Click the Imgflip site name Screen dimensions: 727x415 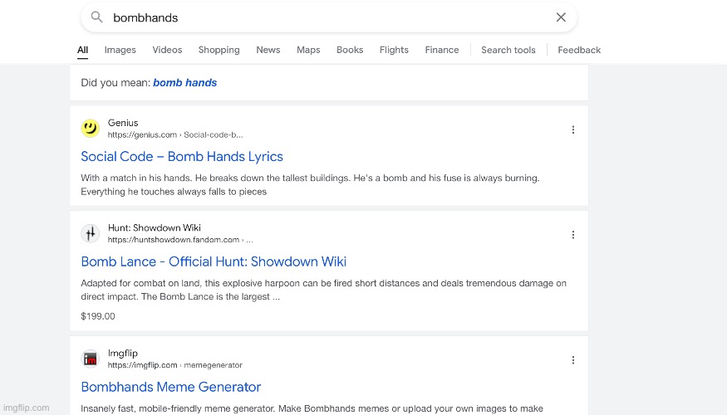[x=123, y=353]
